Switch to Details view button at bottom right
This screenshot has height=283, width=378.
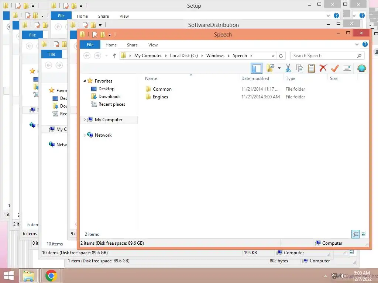355,234
